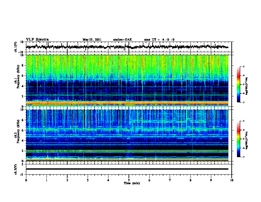The width and height of the screenshot is (261, 202).
Task: Click the time axis tick label "9"
Action: (211, 180)
